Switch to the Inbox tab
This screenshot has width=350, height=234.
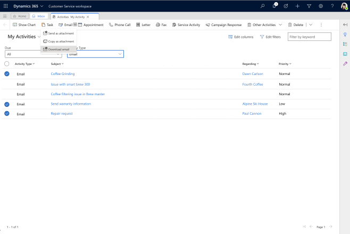[38, 16]
